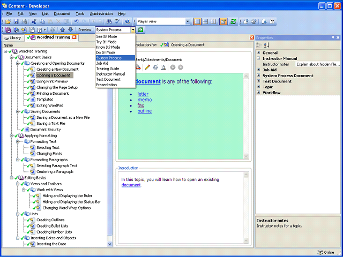Image resolution: width=343 pixels, height=257 pixels.
Task: Click the green Refresh arrows icon
Action: pyautogui.click(x=234, y=21)
